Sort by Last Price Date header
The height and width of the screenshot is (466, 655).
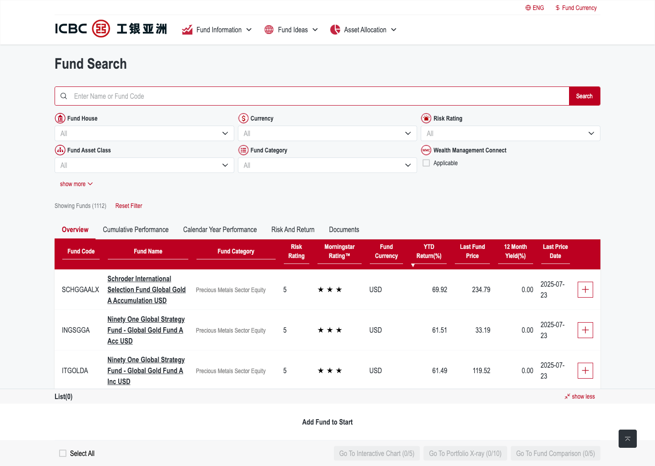(x=555, y=251)
